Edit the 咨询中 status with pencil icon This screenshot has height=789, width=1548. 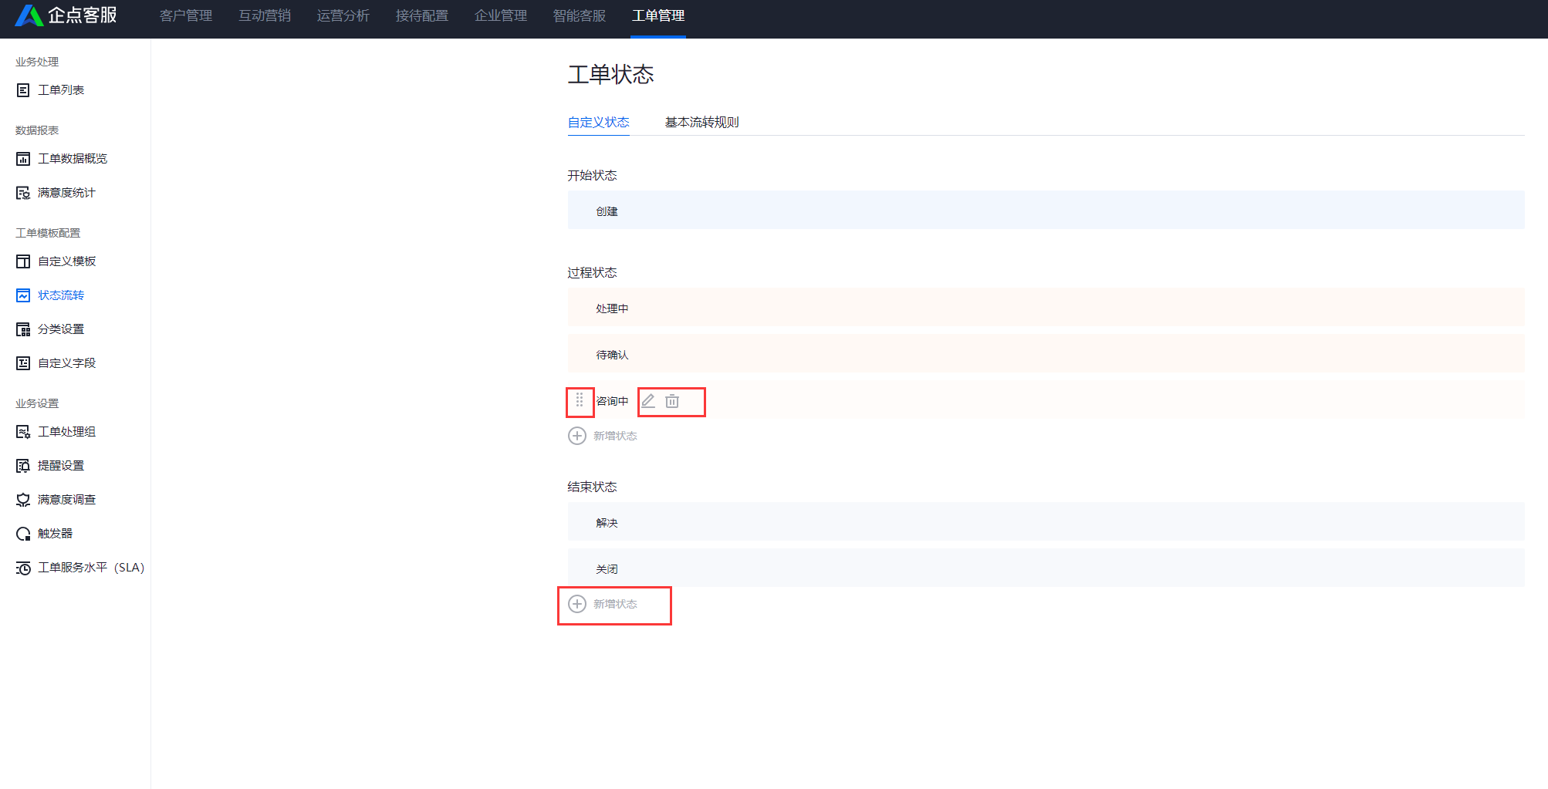[x=648, y=401]
